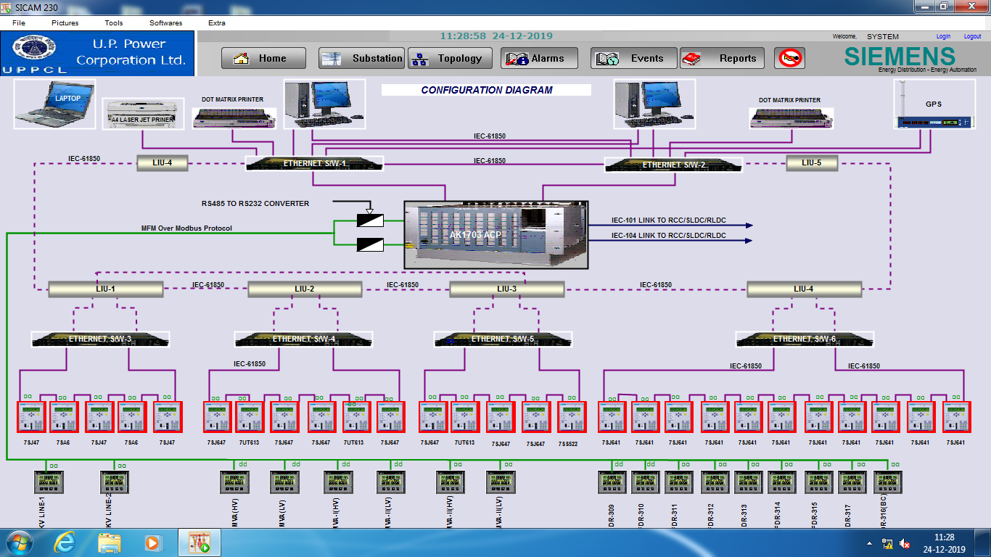Open the File menu
The width and height of the screenshot is (991, 557).
pos(19,23)
